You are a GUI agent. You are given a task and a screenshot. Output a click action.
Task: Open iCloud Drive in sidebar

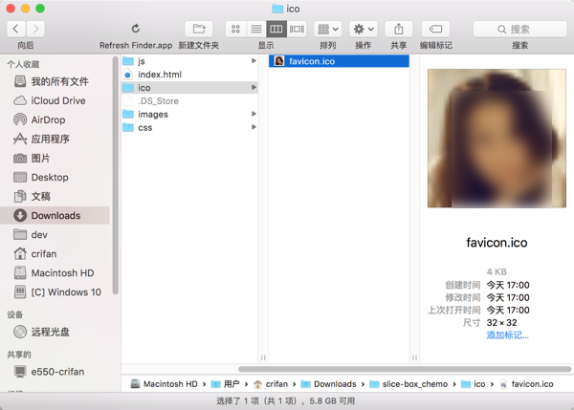55,100
